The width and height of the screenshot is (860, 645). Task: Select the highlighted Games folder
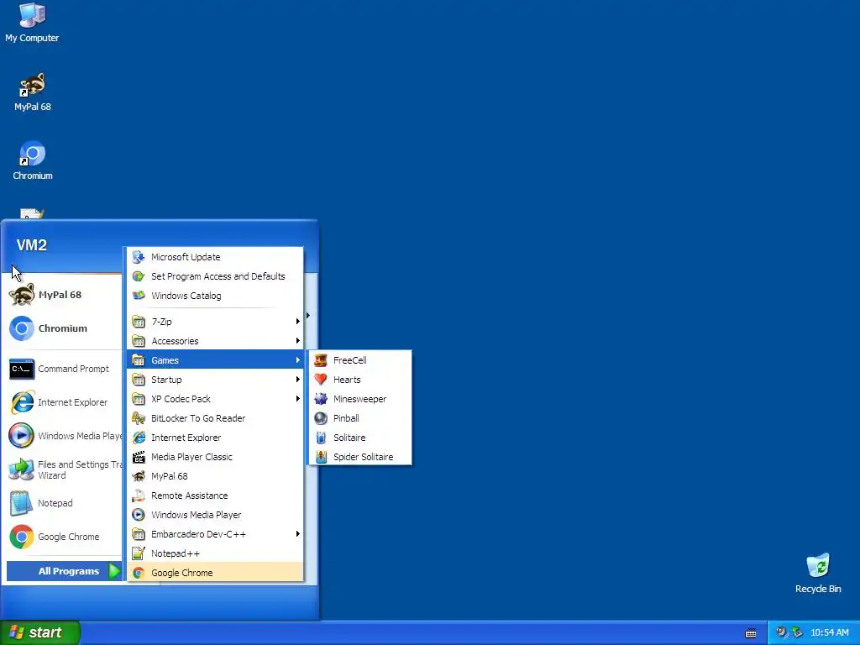215,360
